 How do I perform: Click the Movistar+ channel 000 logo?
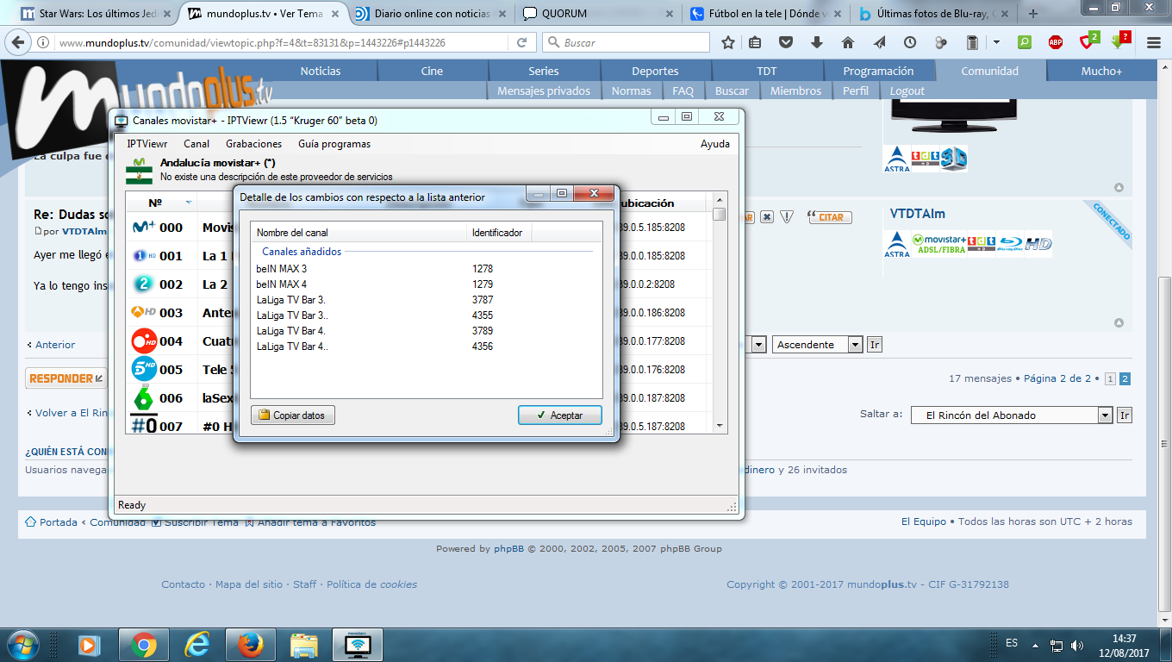click(x=143, y=228)
